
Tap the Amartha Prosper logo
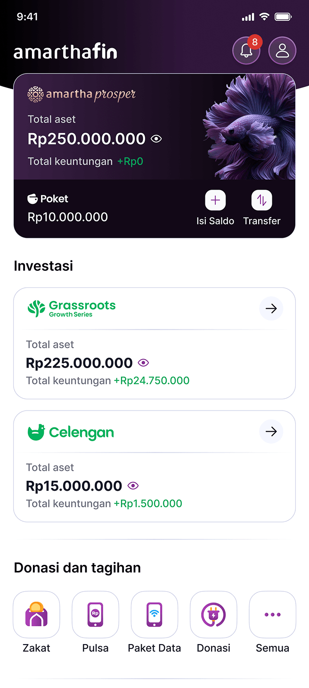pyautogui.click(x=81, y=94)
